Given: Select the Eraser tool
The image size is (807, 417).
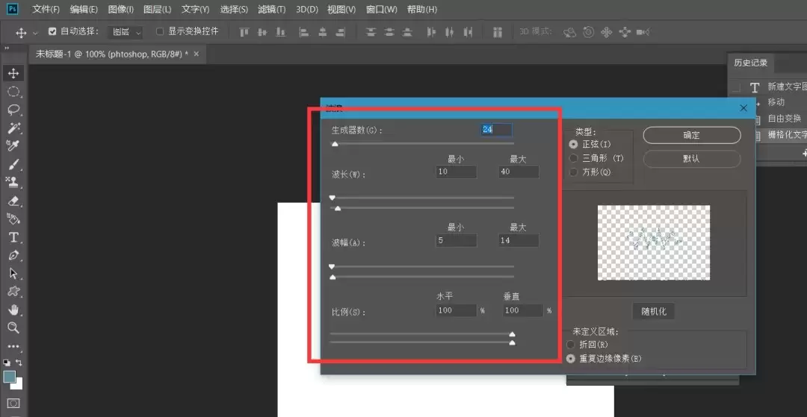Looking at the screenshot, I should click(x=13, y=201).
